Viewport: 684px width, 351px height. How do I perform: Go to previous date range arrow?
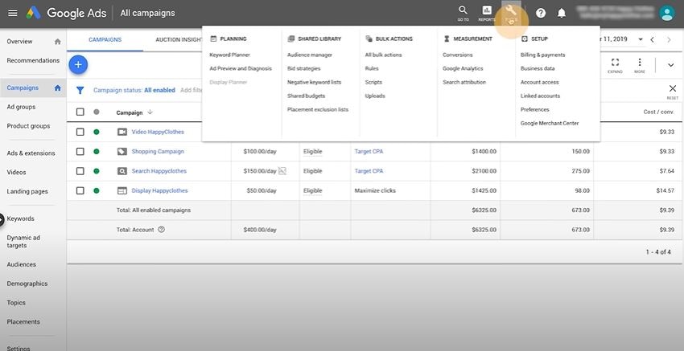(x=652, y=39)
